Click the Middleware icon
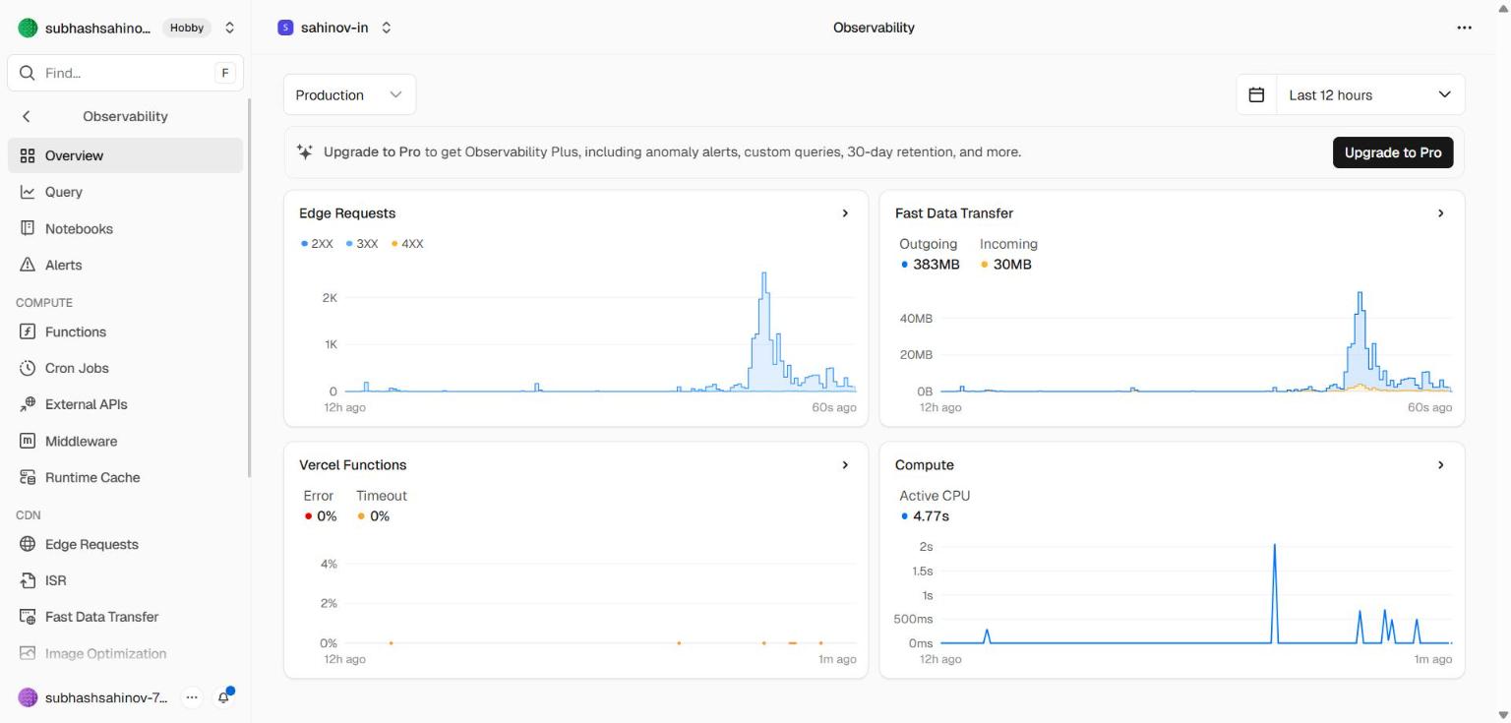This screenshot has width=1511, height=723. 28,441
